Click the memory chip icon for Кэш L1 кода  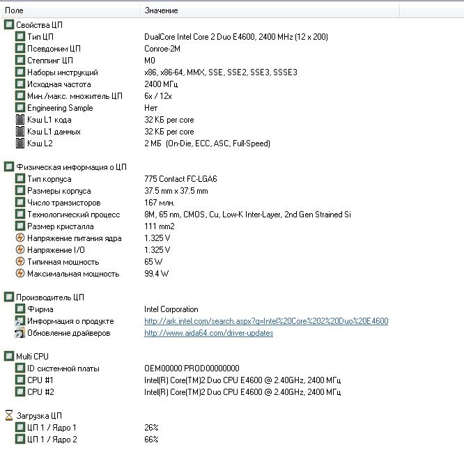click(20, 119)
